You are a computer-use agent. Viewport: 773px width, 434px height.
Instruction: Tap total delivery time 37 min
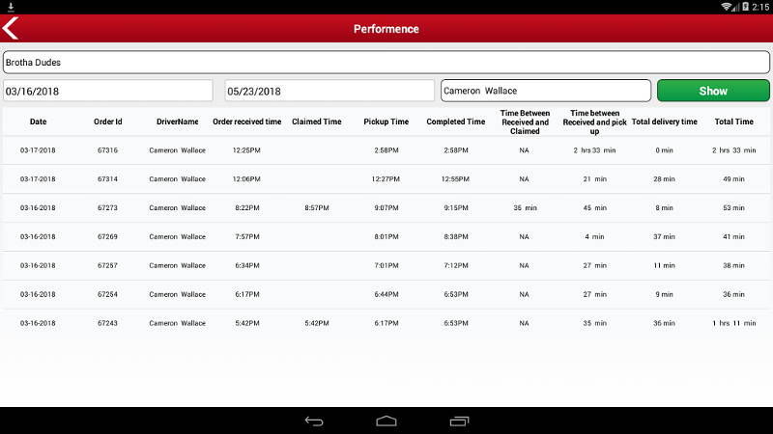click(x=664, y=236)
